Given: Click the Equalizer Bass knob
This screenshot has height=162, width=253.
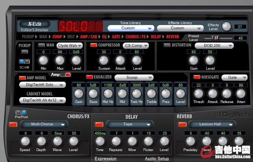Looking at the screenshot, I should 93,93.
